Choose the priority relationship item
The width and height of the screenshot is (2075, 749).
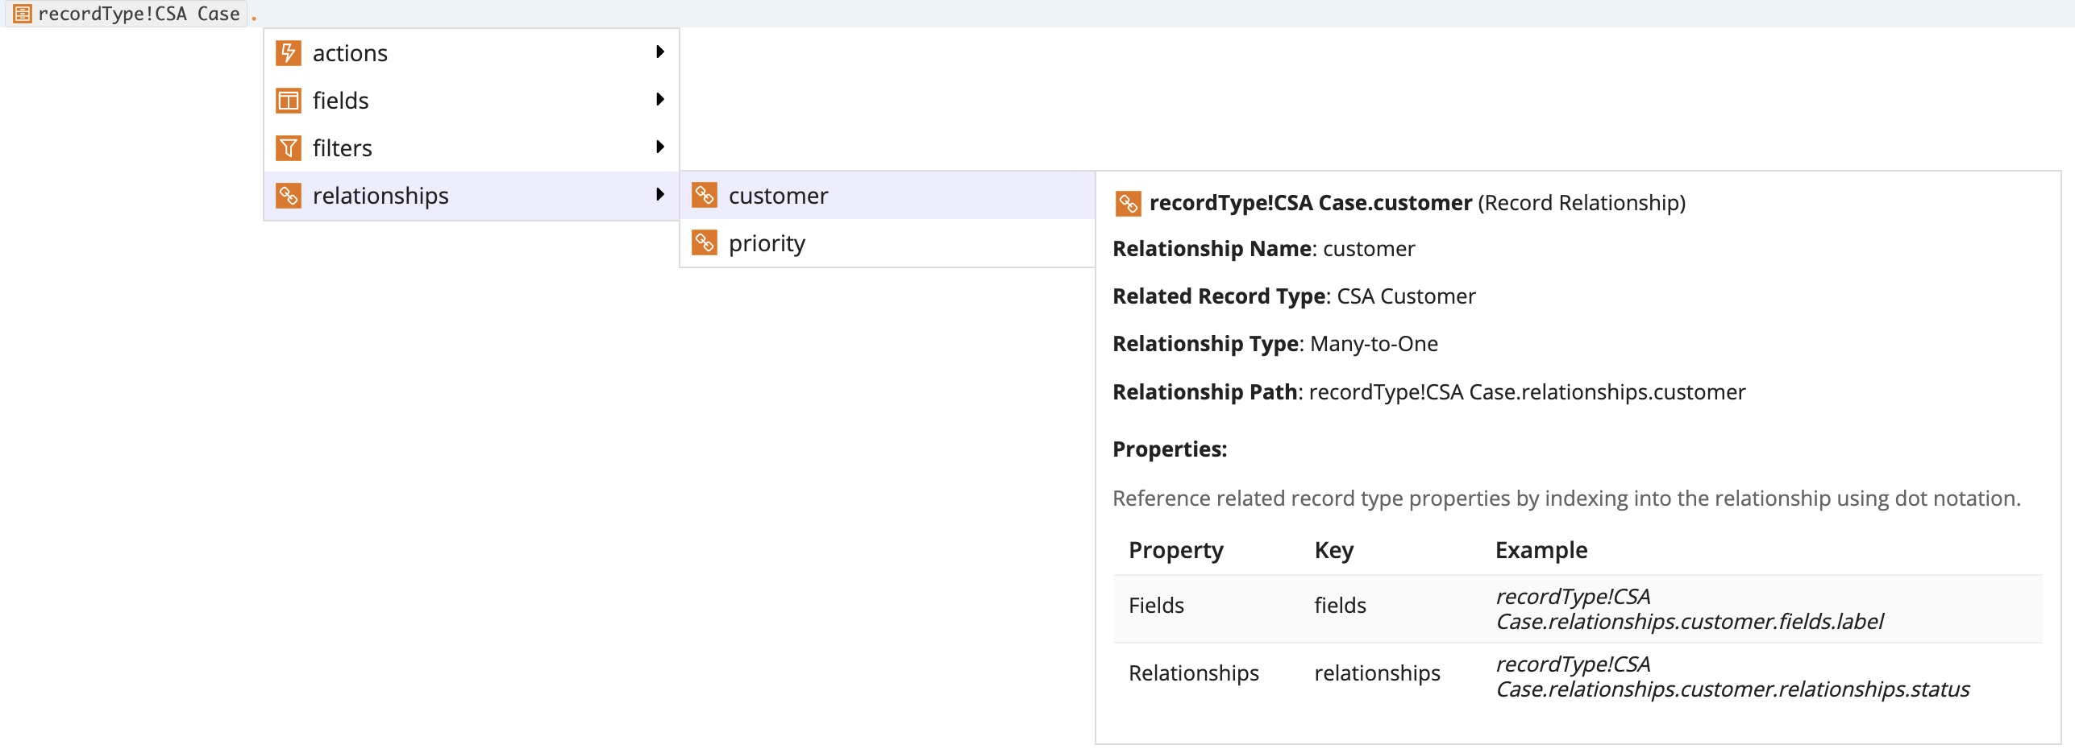[888, 243]
